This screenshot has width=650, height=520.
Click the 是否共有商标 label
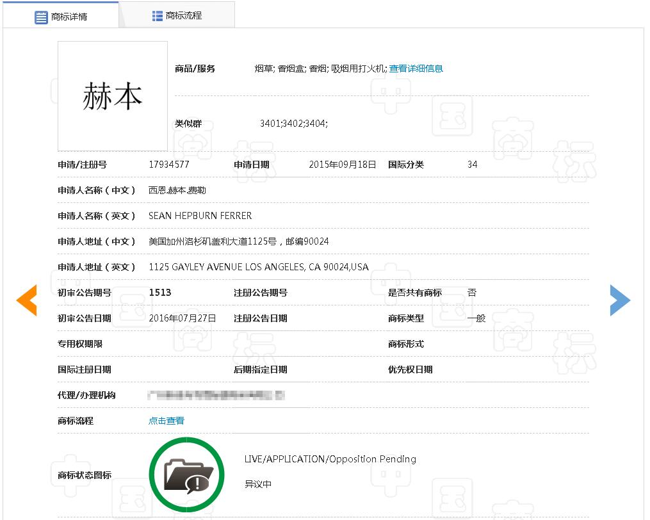(x=415, y=293)
